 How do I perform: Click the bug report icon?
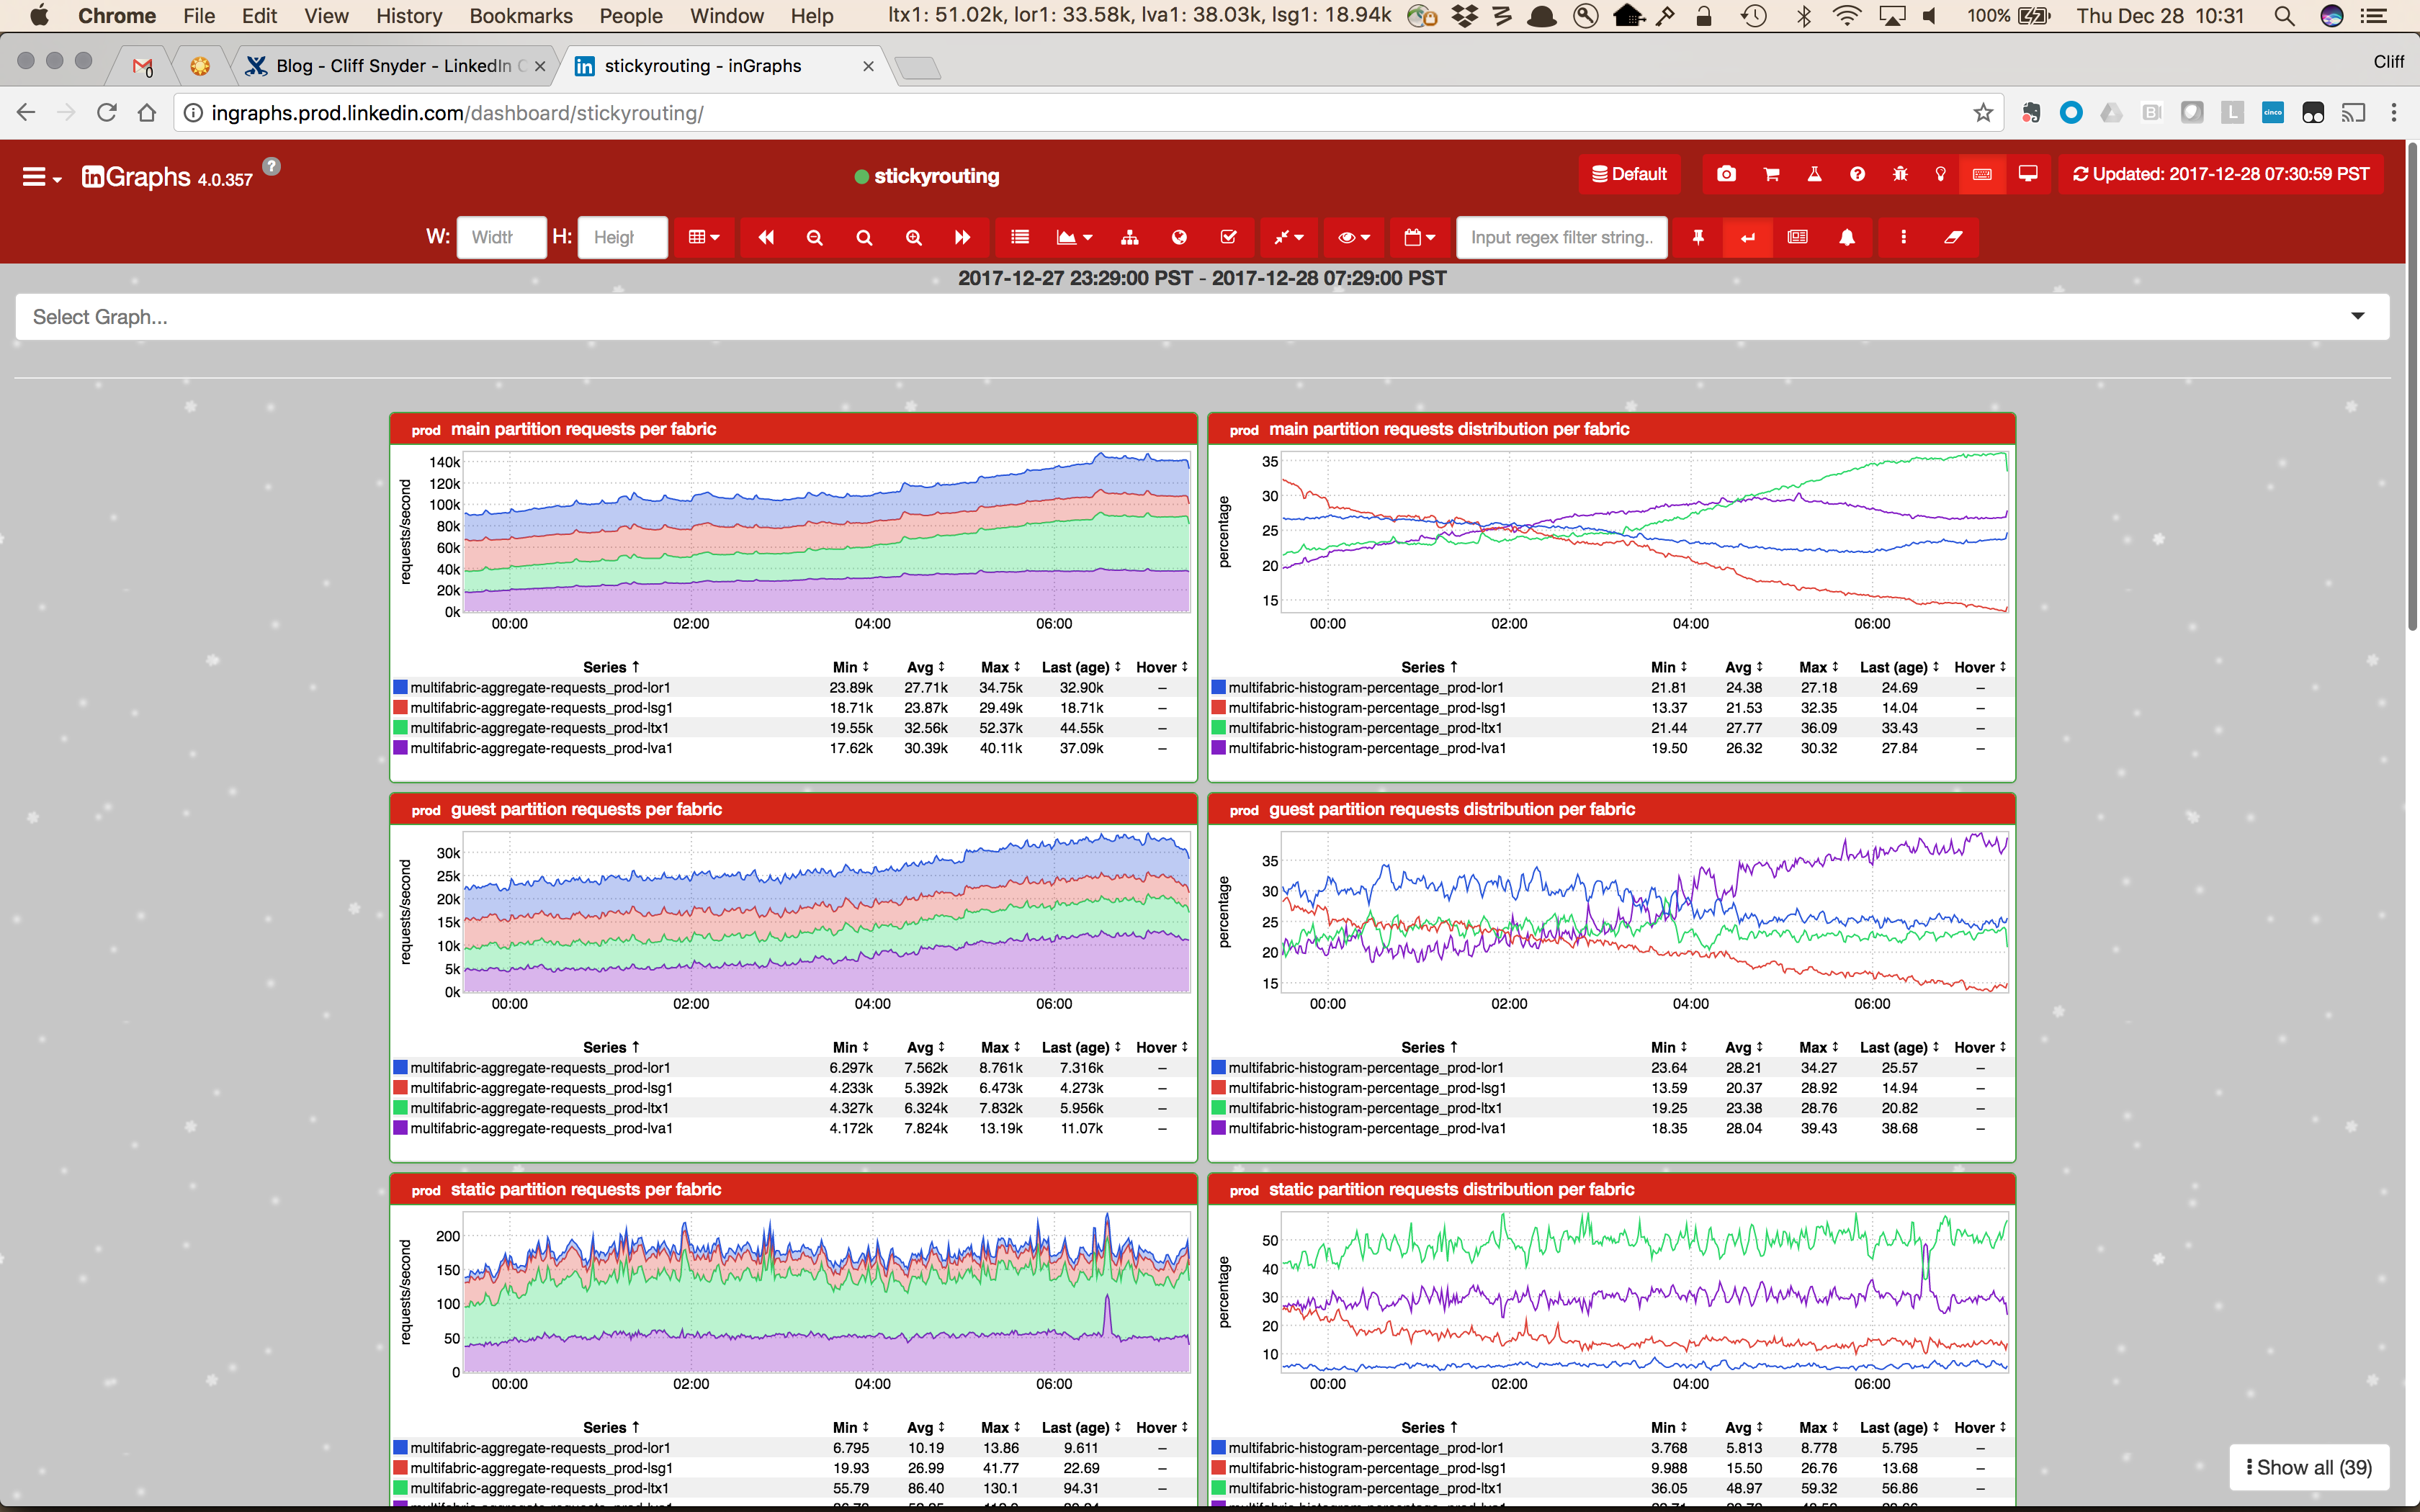[1900, 174]
